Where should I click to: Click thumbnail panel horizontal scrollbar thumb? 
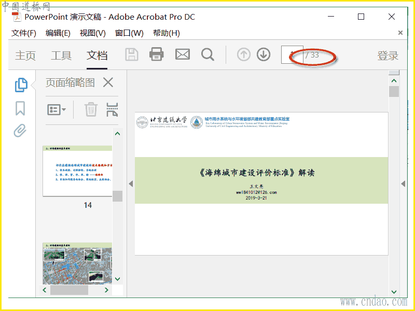(69, 290)
